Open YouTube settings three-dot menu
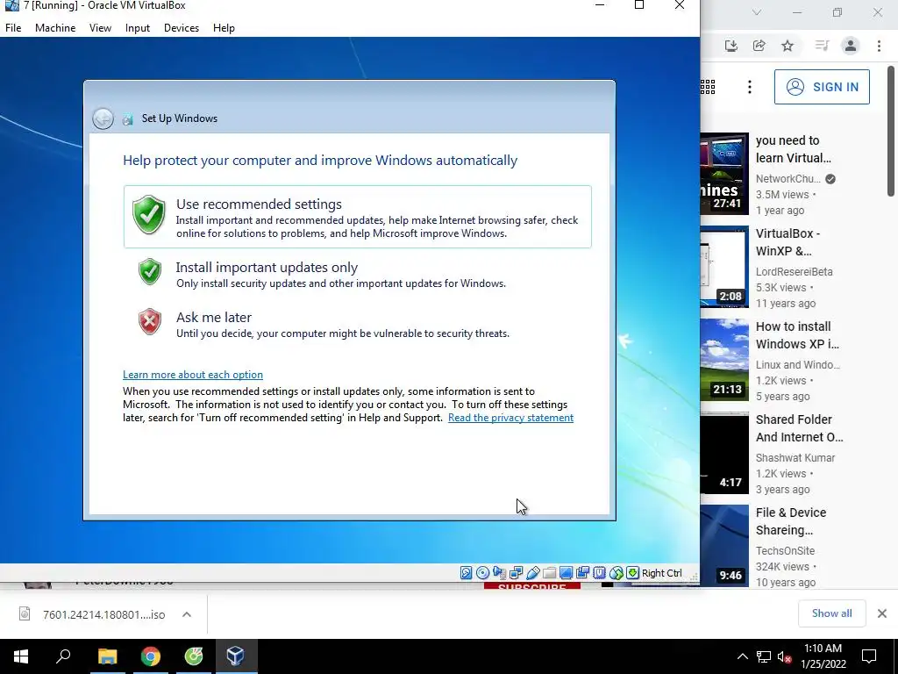This screenshot has width=898, height=674. (750, 87)
